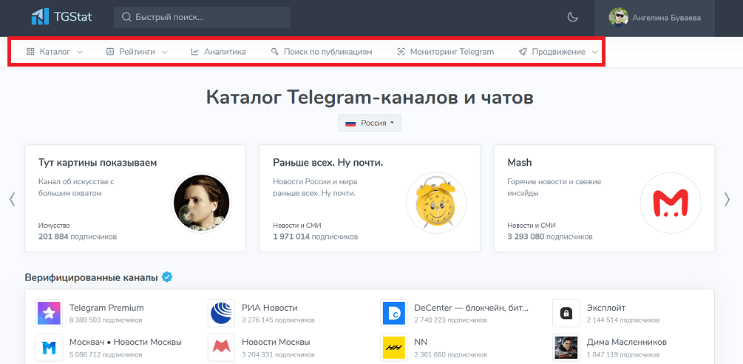Click the Ангелина Буваева username
This screenshot has height=364, width=743.
click(667, 18)
